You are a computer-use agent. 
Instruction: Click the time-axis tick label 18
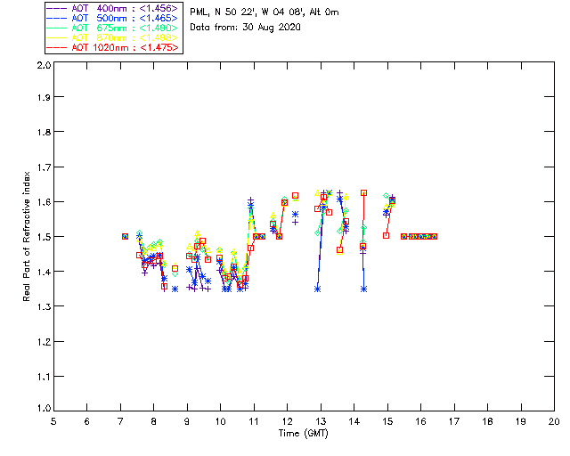point(487,421)
